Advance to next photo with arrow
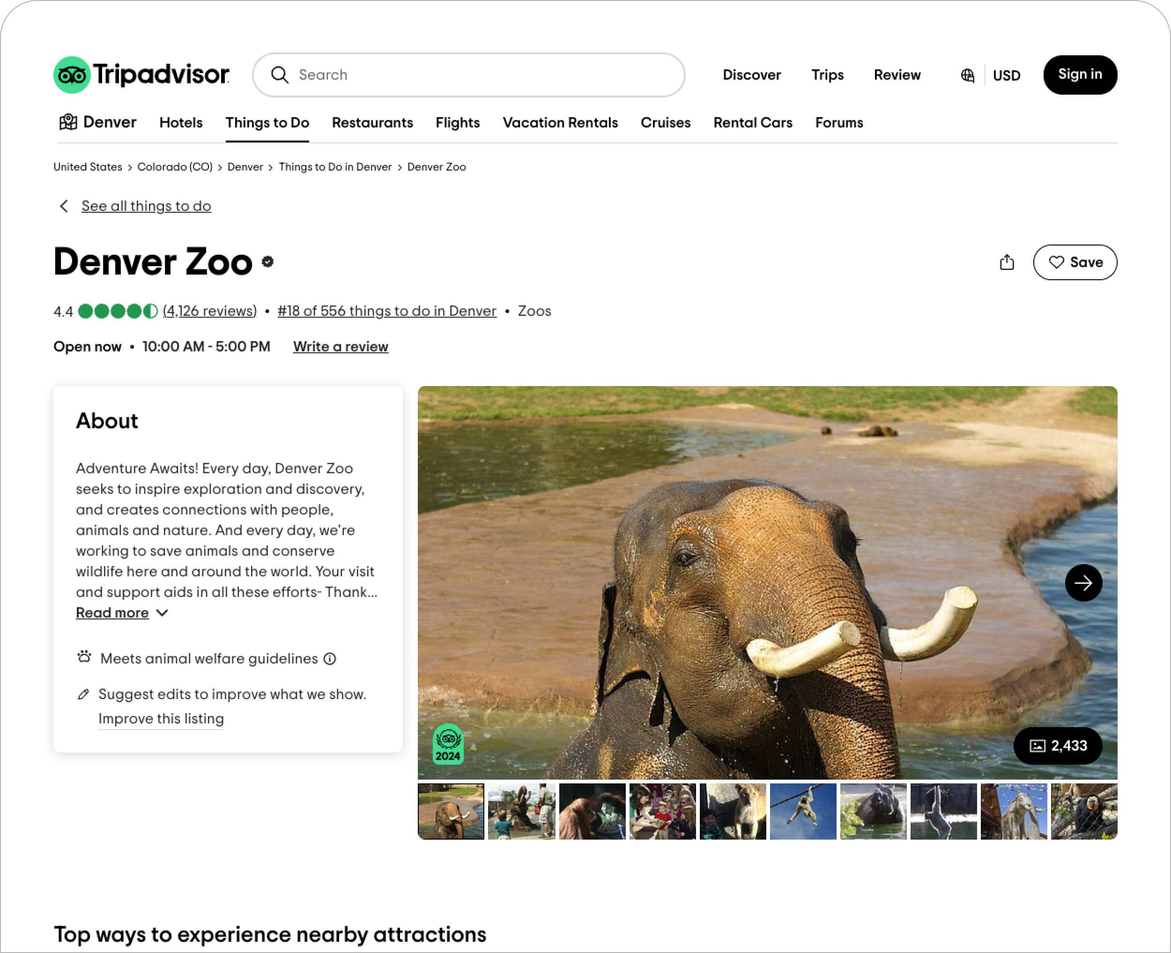This screenshot has width=1171, height=953. click(x=1084, y=583)
